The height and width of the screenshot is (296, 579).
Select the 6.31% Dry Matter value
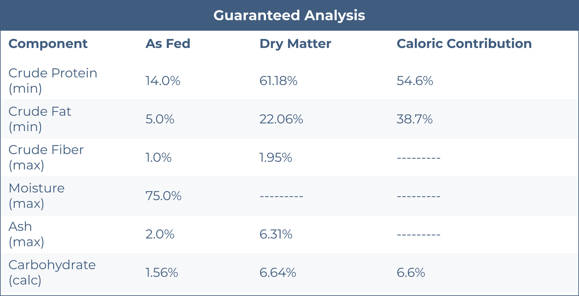coord(276,234)
